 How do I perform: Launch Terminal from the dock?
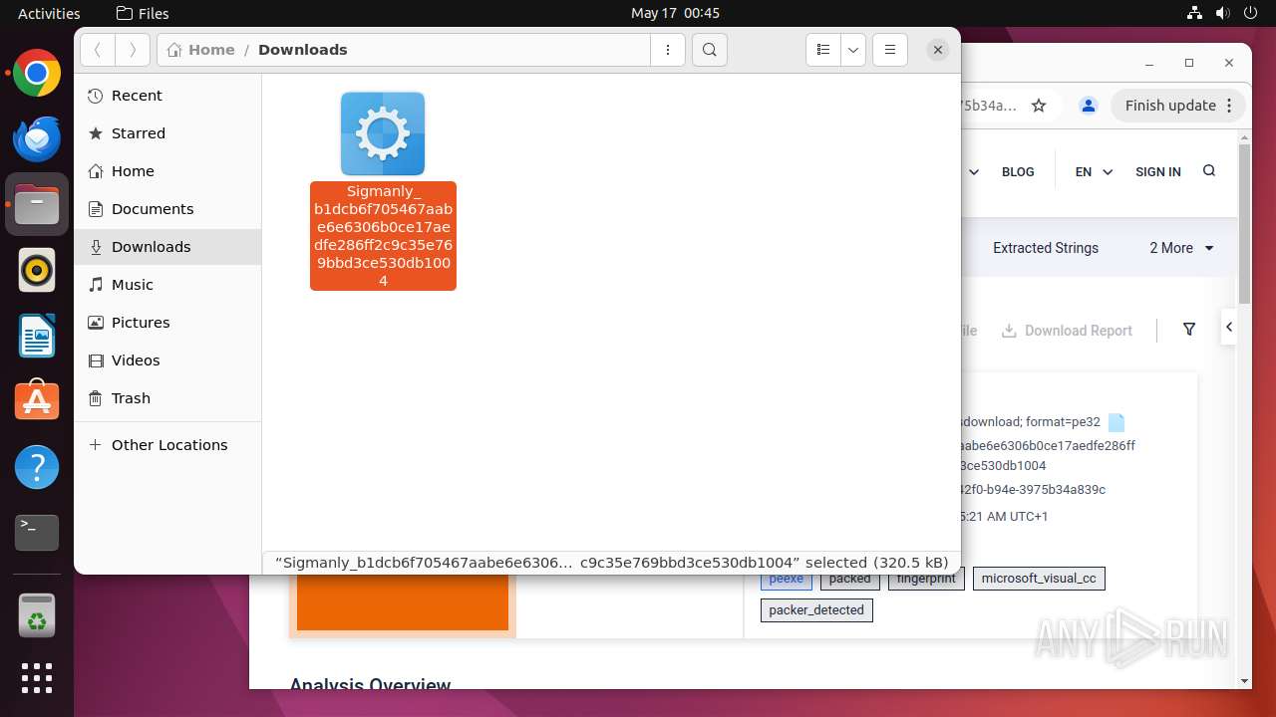[x=37, y=533]
